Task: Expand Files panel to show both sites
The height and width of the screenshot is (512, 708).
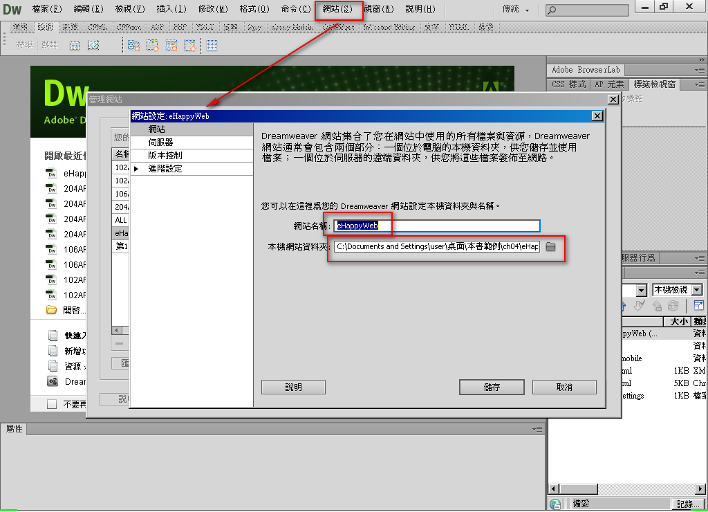Action: coord(698,306)
